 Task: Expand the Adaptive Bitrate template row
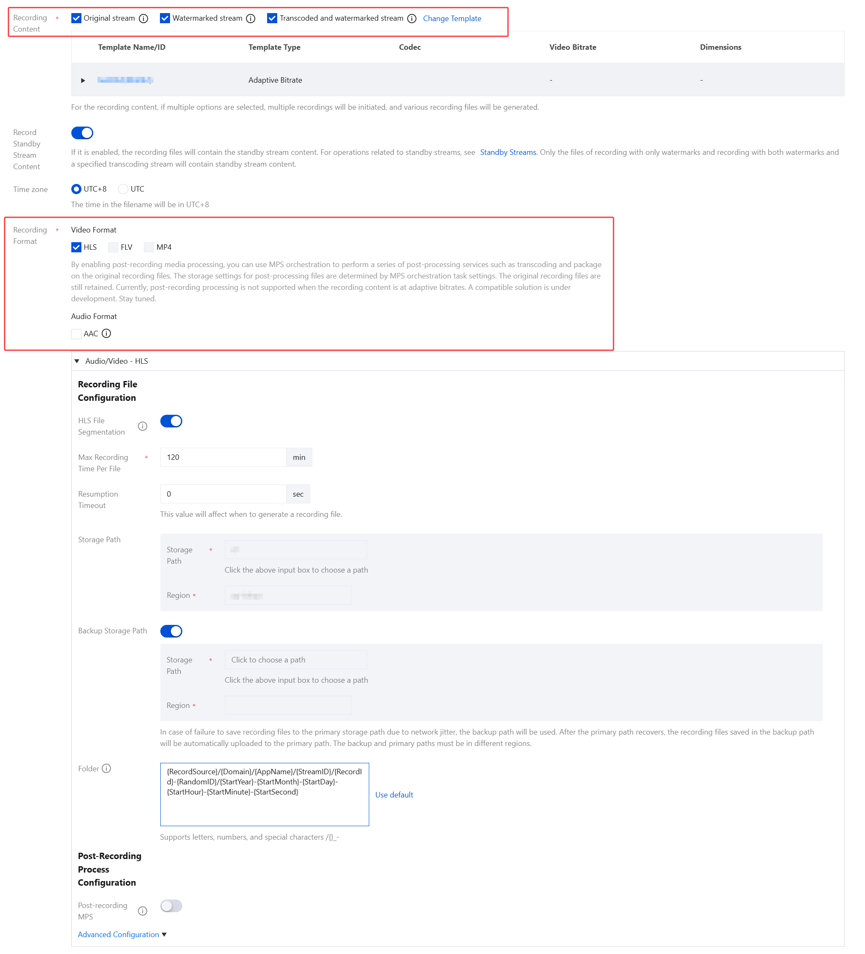[x=83, y=81]
